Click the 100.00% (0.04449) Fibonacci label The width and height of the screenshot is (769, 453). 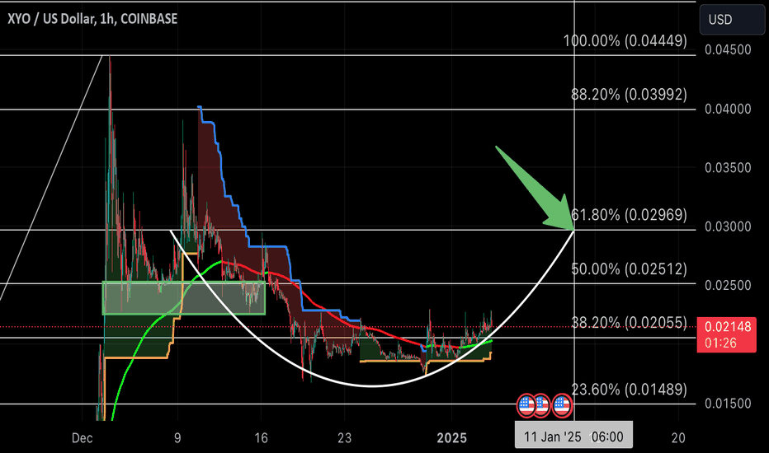click(x=625, y=40)
